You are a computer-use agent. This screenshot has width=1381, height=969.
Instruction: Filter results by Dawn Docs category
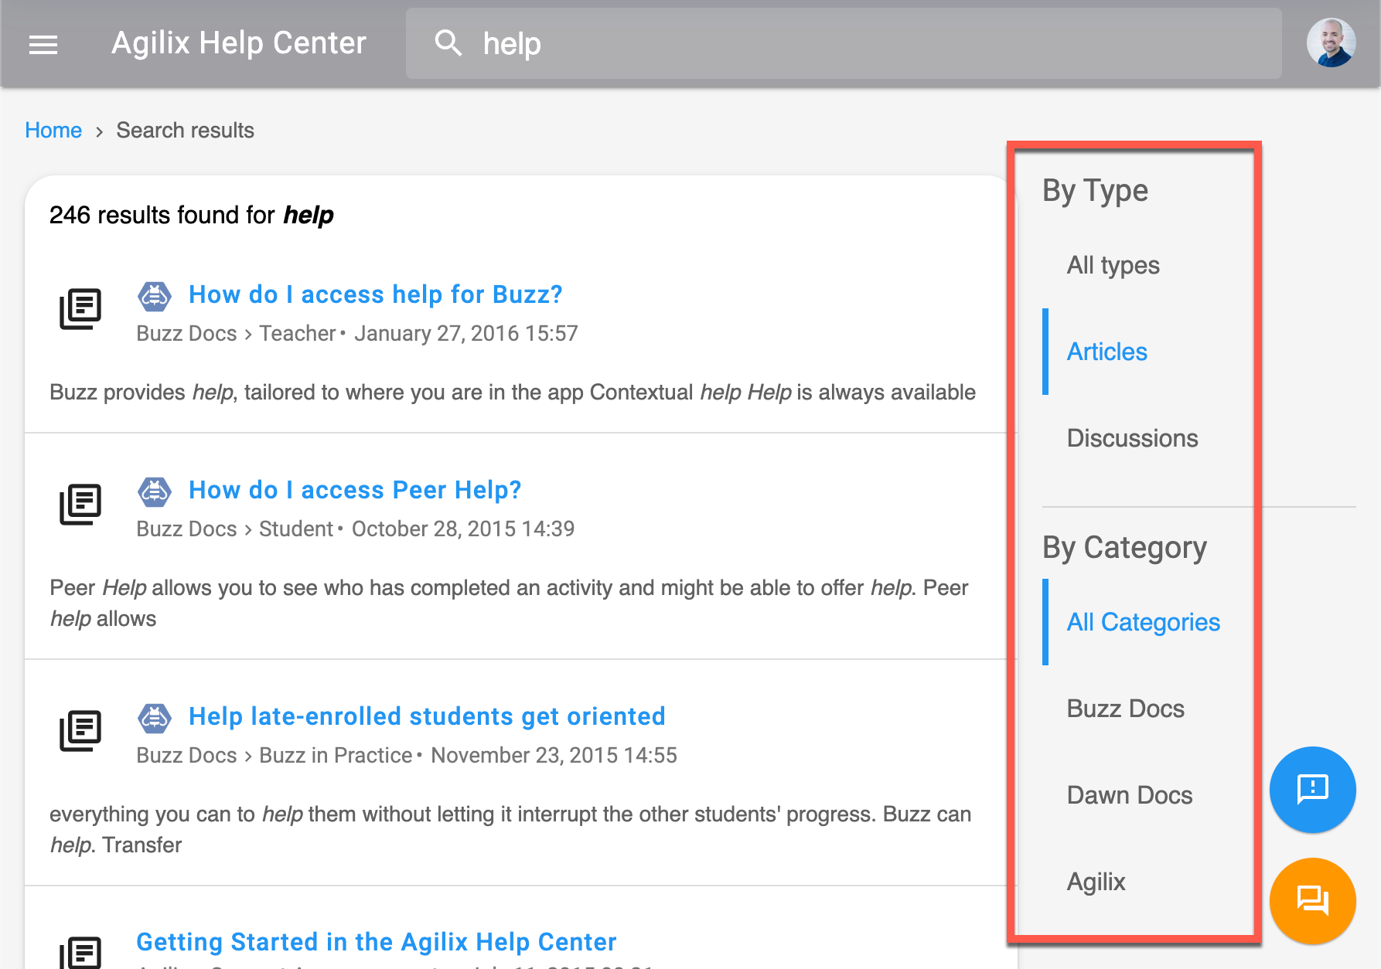(x=1129, y=795)
